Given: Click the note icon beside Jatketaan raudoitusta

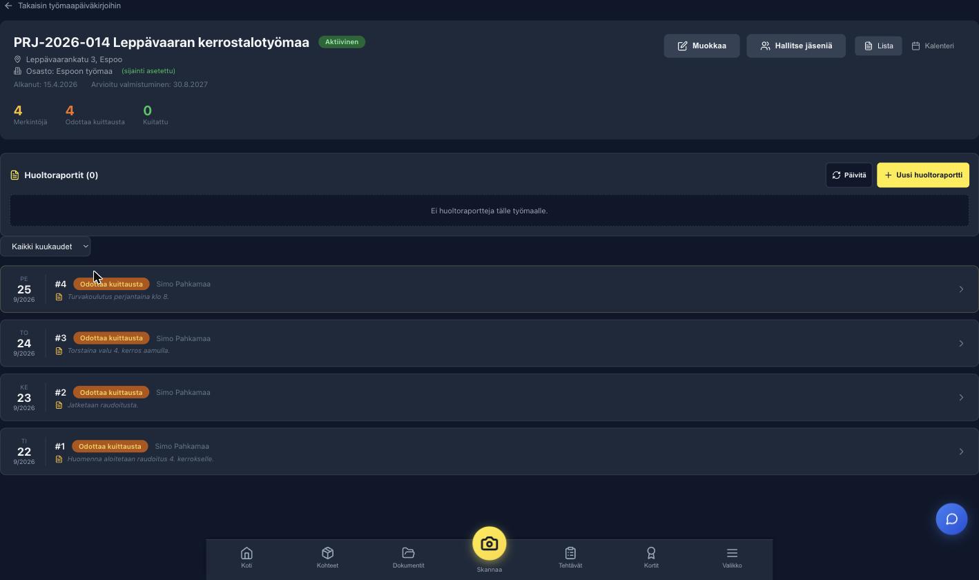Looking at the screenshot, I should tap(59, 405).
